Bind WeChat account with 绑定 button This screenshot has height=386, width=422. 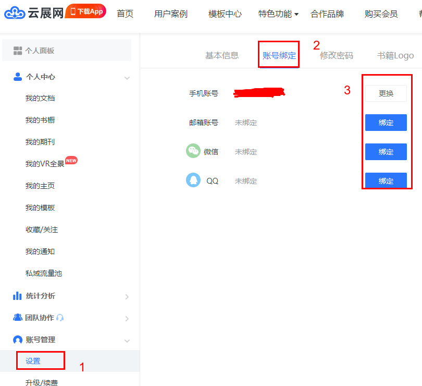[386, 152]
